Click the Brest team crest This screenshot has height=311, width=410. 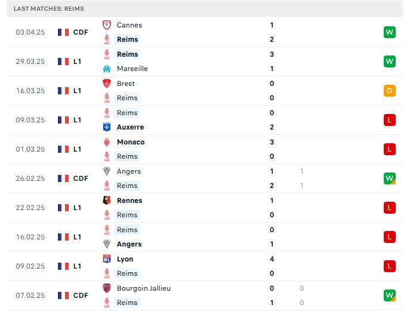pos(107,84)
